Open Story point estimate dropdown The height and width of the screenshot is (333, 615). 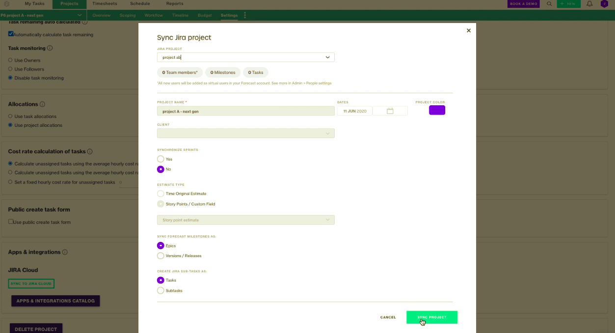(x=246, y=220)
